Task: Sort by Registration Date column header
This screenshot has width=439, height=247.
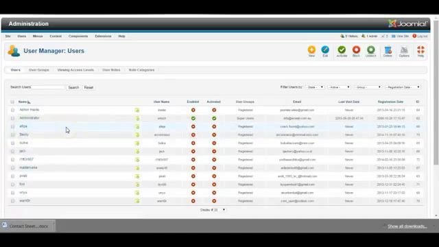Action: (x=390, y=102)
